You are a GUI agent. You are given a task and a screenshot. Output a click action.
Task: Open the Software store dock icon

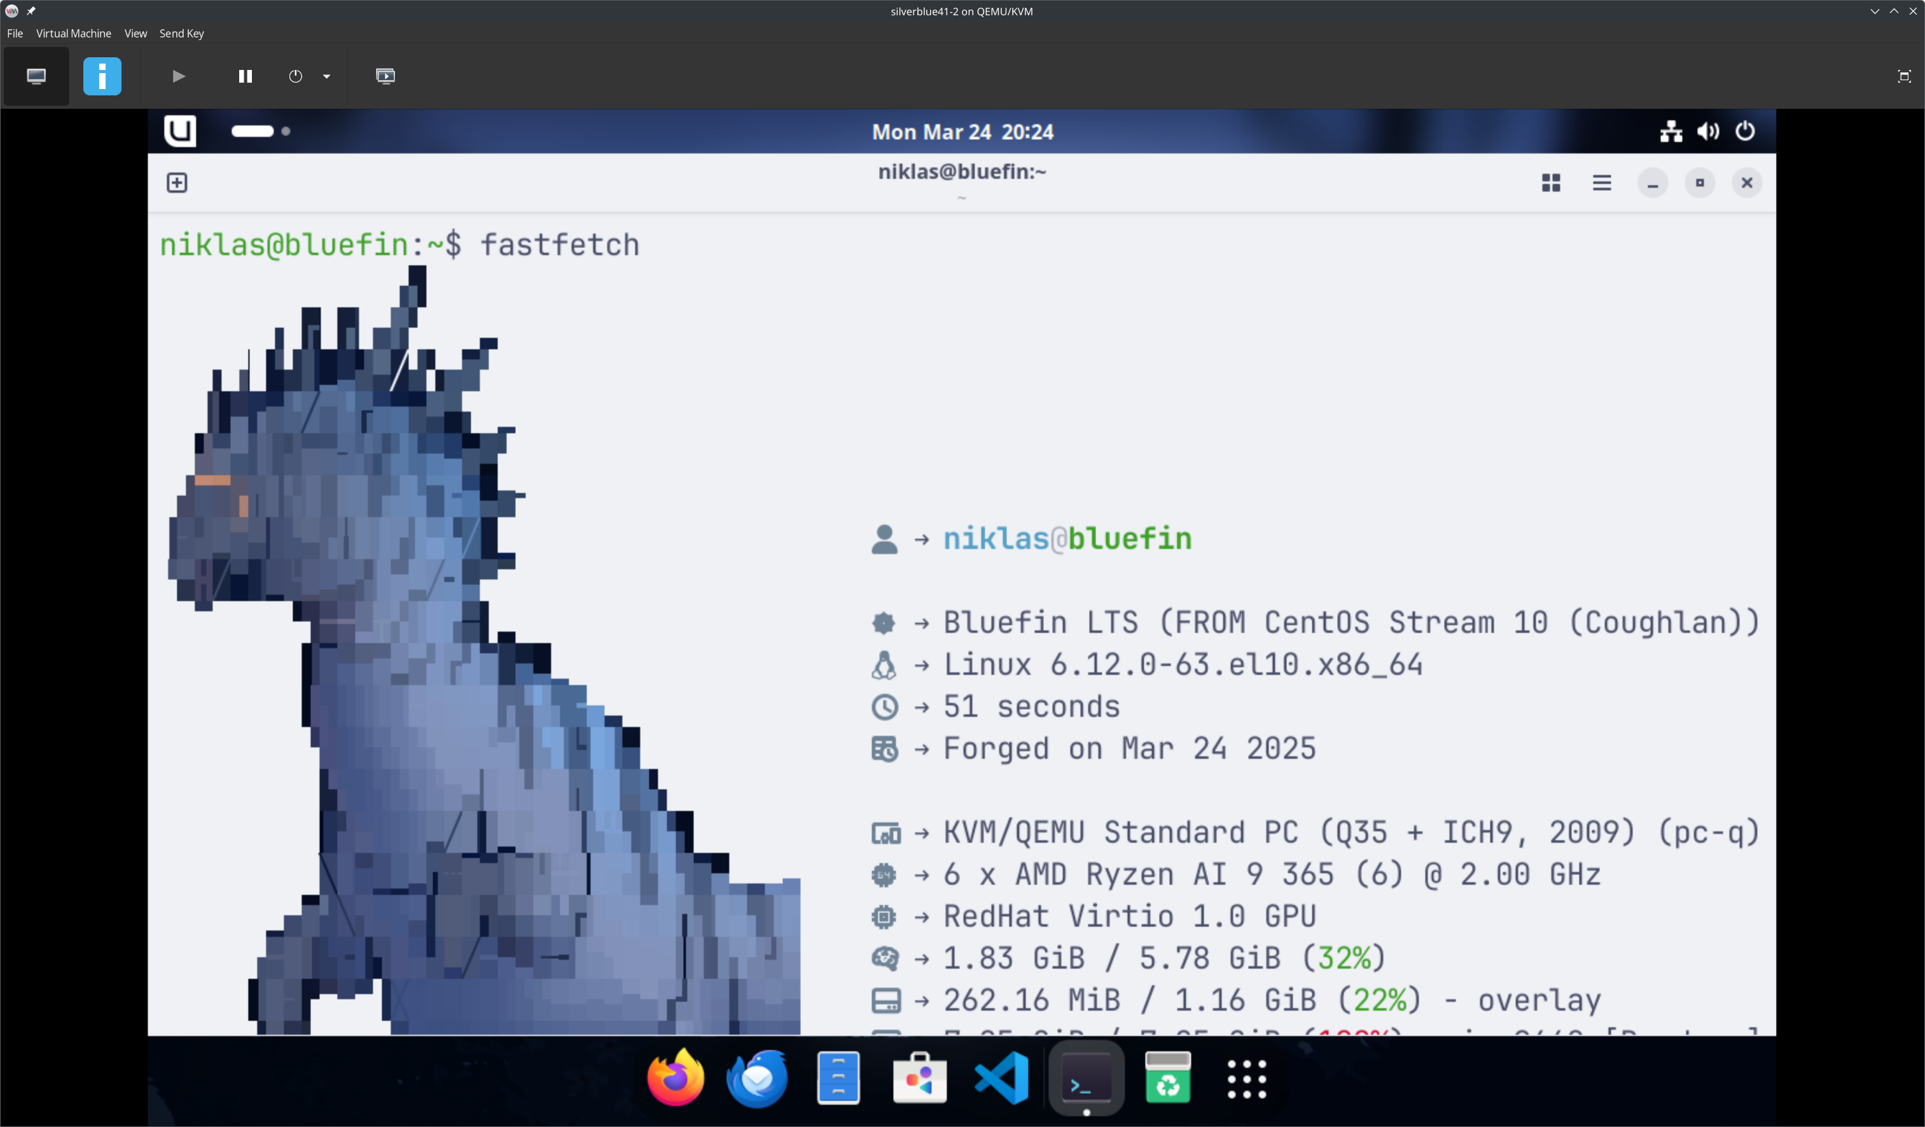click(x=920, y=1077)
